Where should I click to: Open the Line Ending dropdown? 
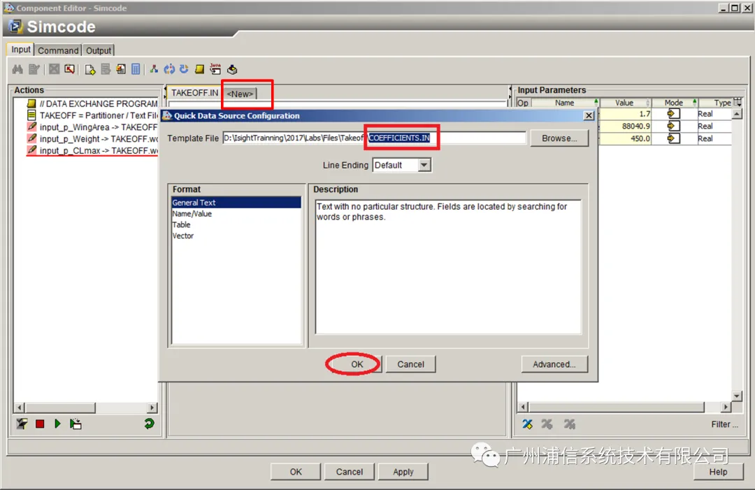(424, 165)
